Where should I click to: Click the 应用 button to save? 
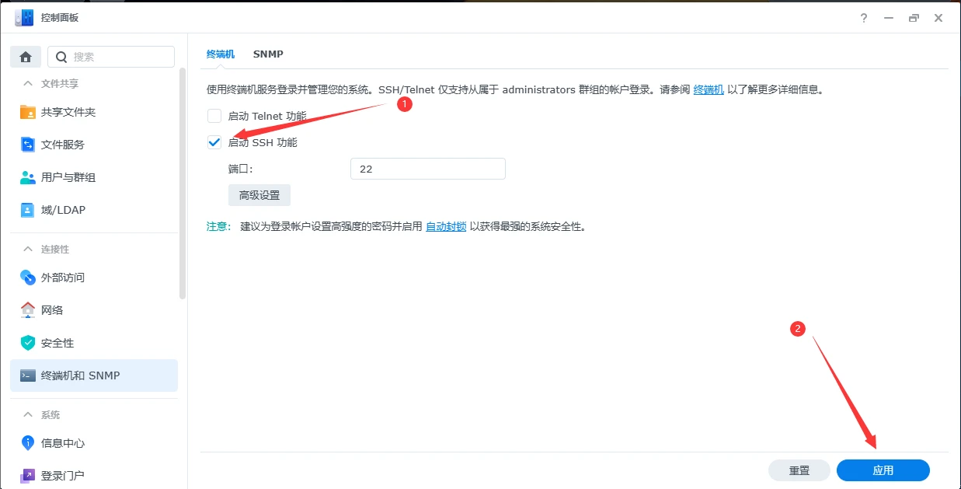883,470
